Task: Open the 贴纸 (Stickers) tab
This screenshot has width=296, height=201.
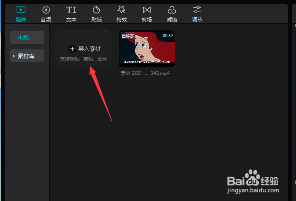Action: coord(96,14)
